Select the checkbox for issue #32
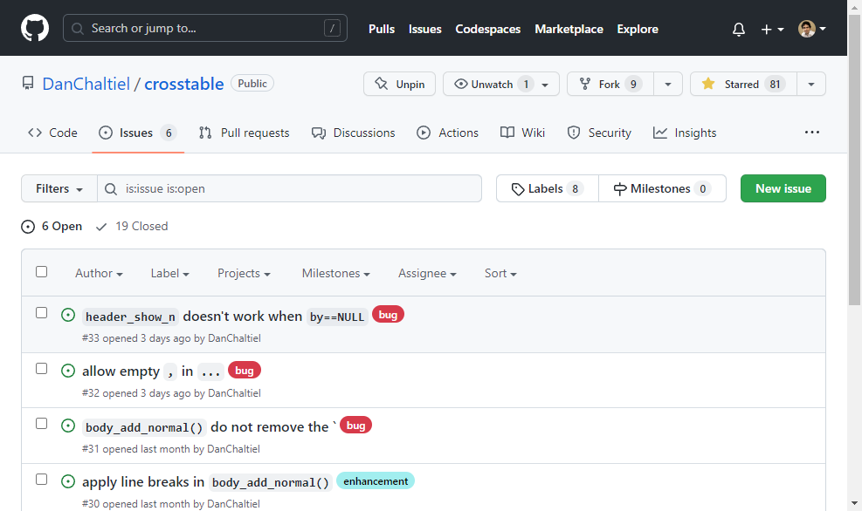862x511 pixels. pos(41,369)
